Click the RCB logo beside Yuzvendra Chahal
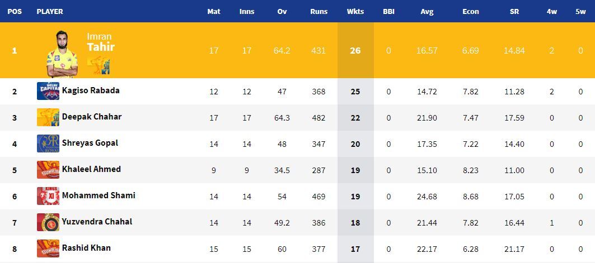This screenshot has height=263, width=595. [48, 222]
